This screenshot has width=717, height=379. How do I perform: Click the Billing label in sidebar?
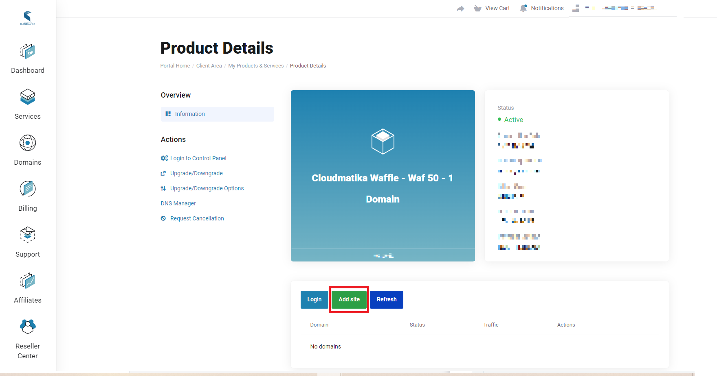(28, 208)
